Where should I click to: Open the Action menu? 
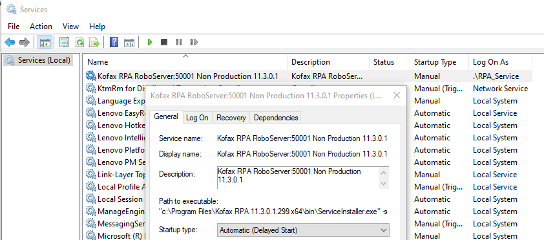(41, 27)
